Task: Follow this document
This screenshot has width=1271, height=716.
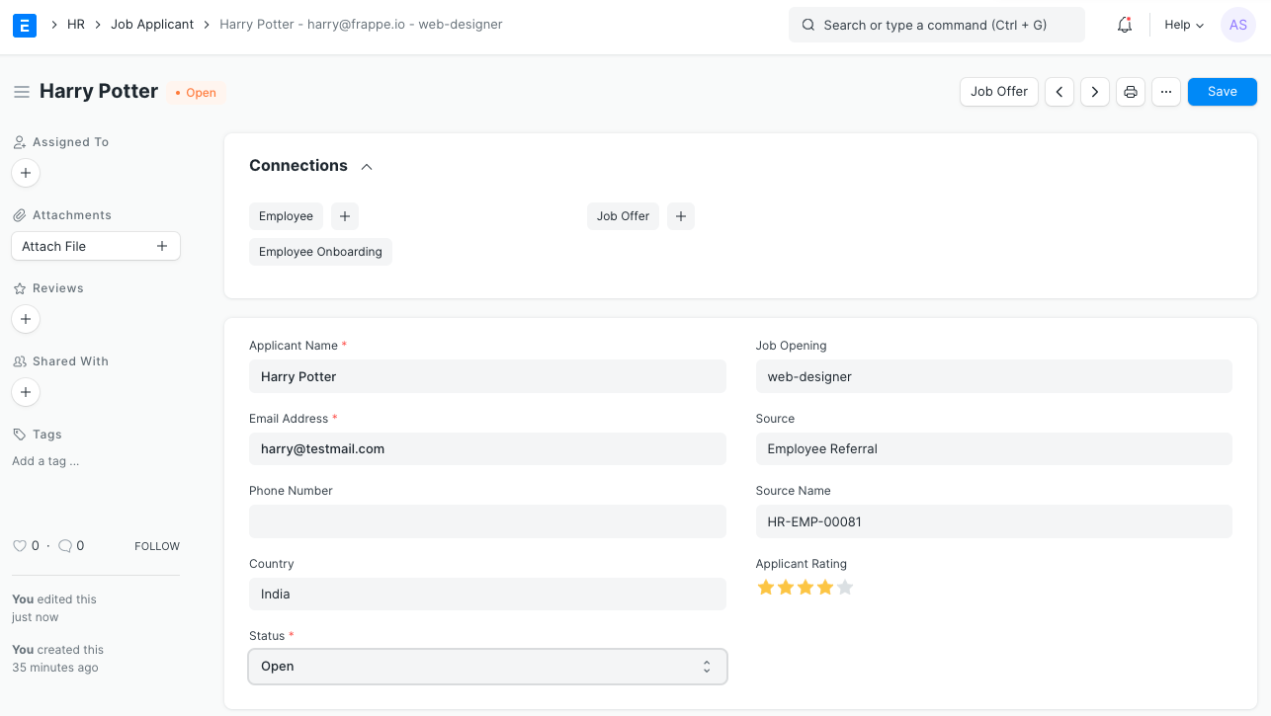Action: coord(157,546)
